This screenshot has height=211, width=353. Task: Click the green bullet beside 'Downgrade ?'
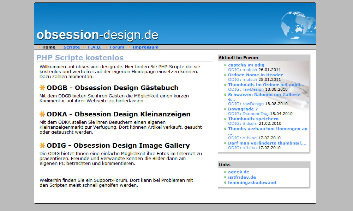(225, 109)
